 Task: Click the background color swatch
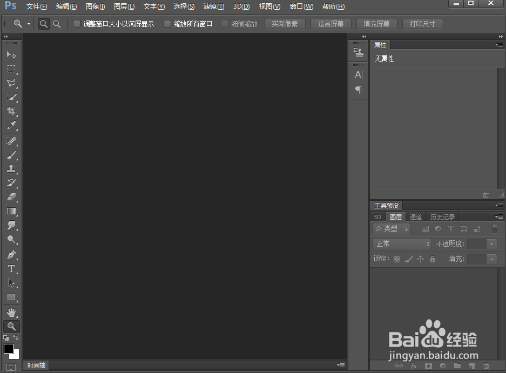16,356
